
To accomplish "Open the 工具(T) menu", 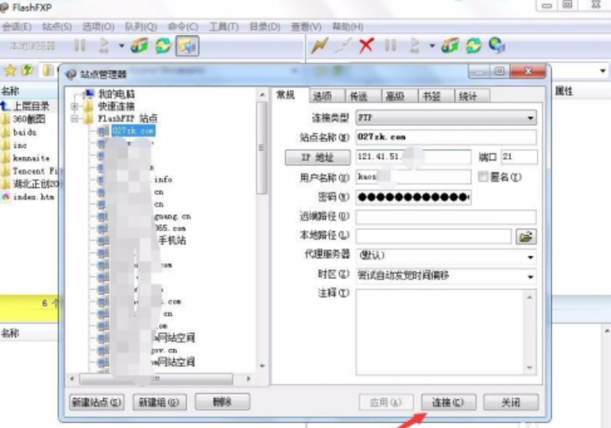I will [x=224, y=27].
